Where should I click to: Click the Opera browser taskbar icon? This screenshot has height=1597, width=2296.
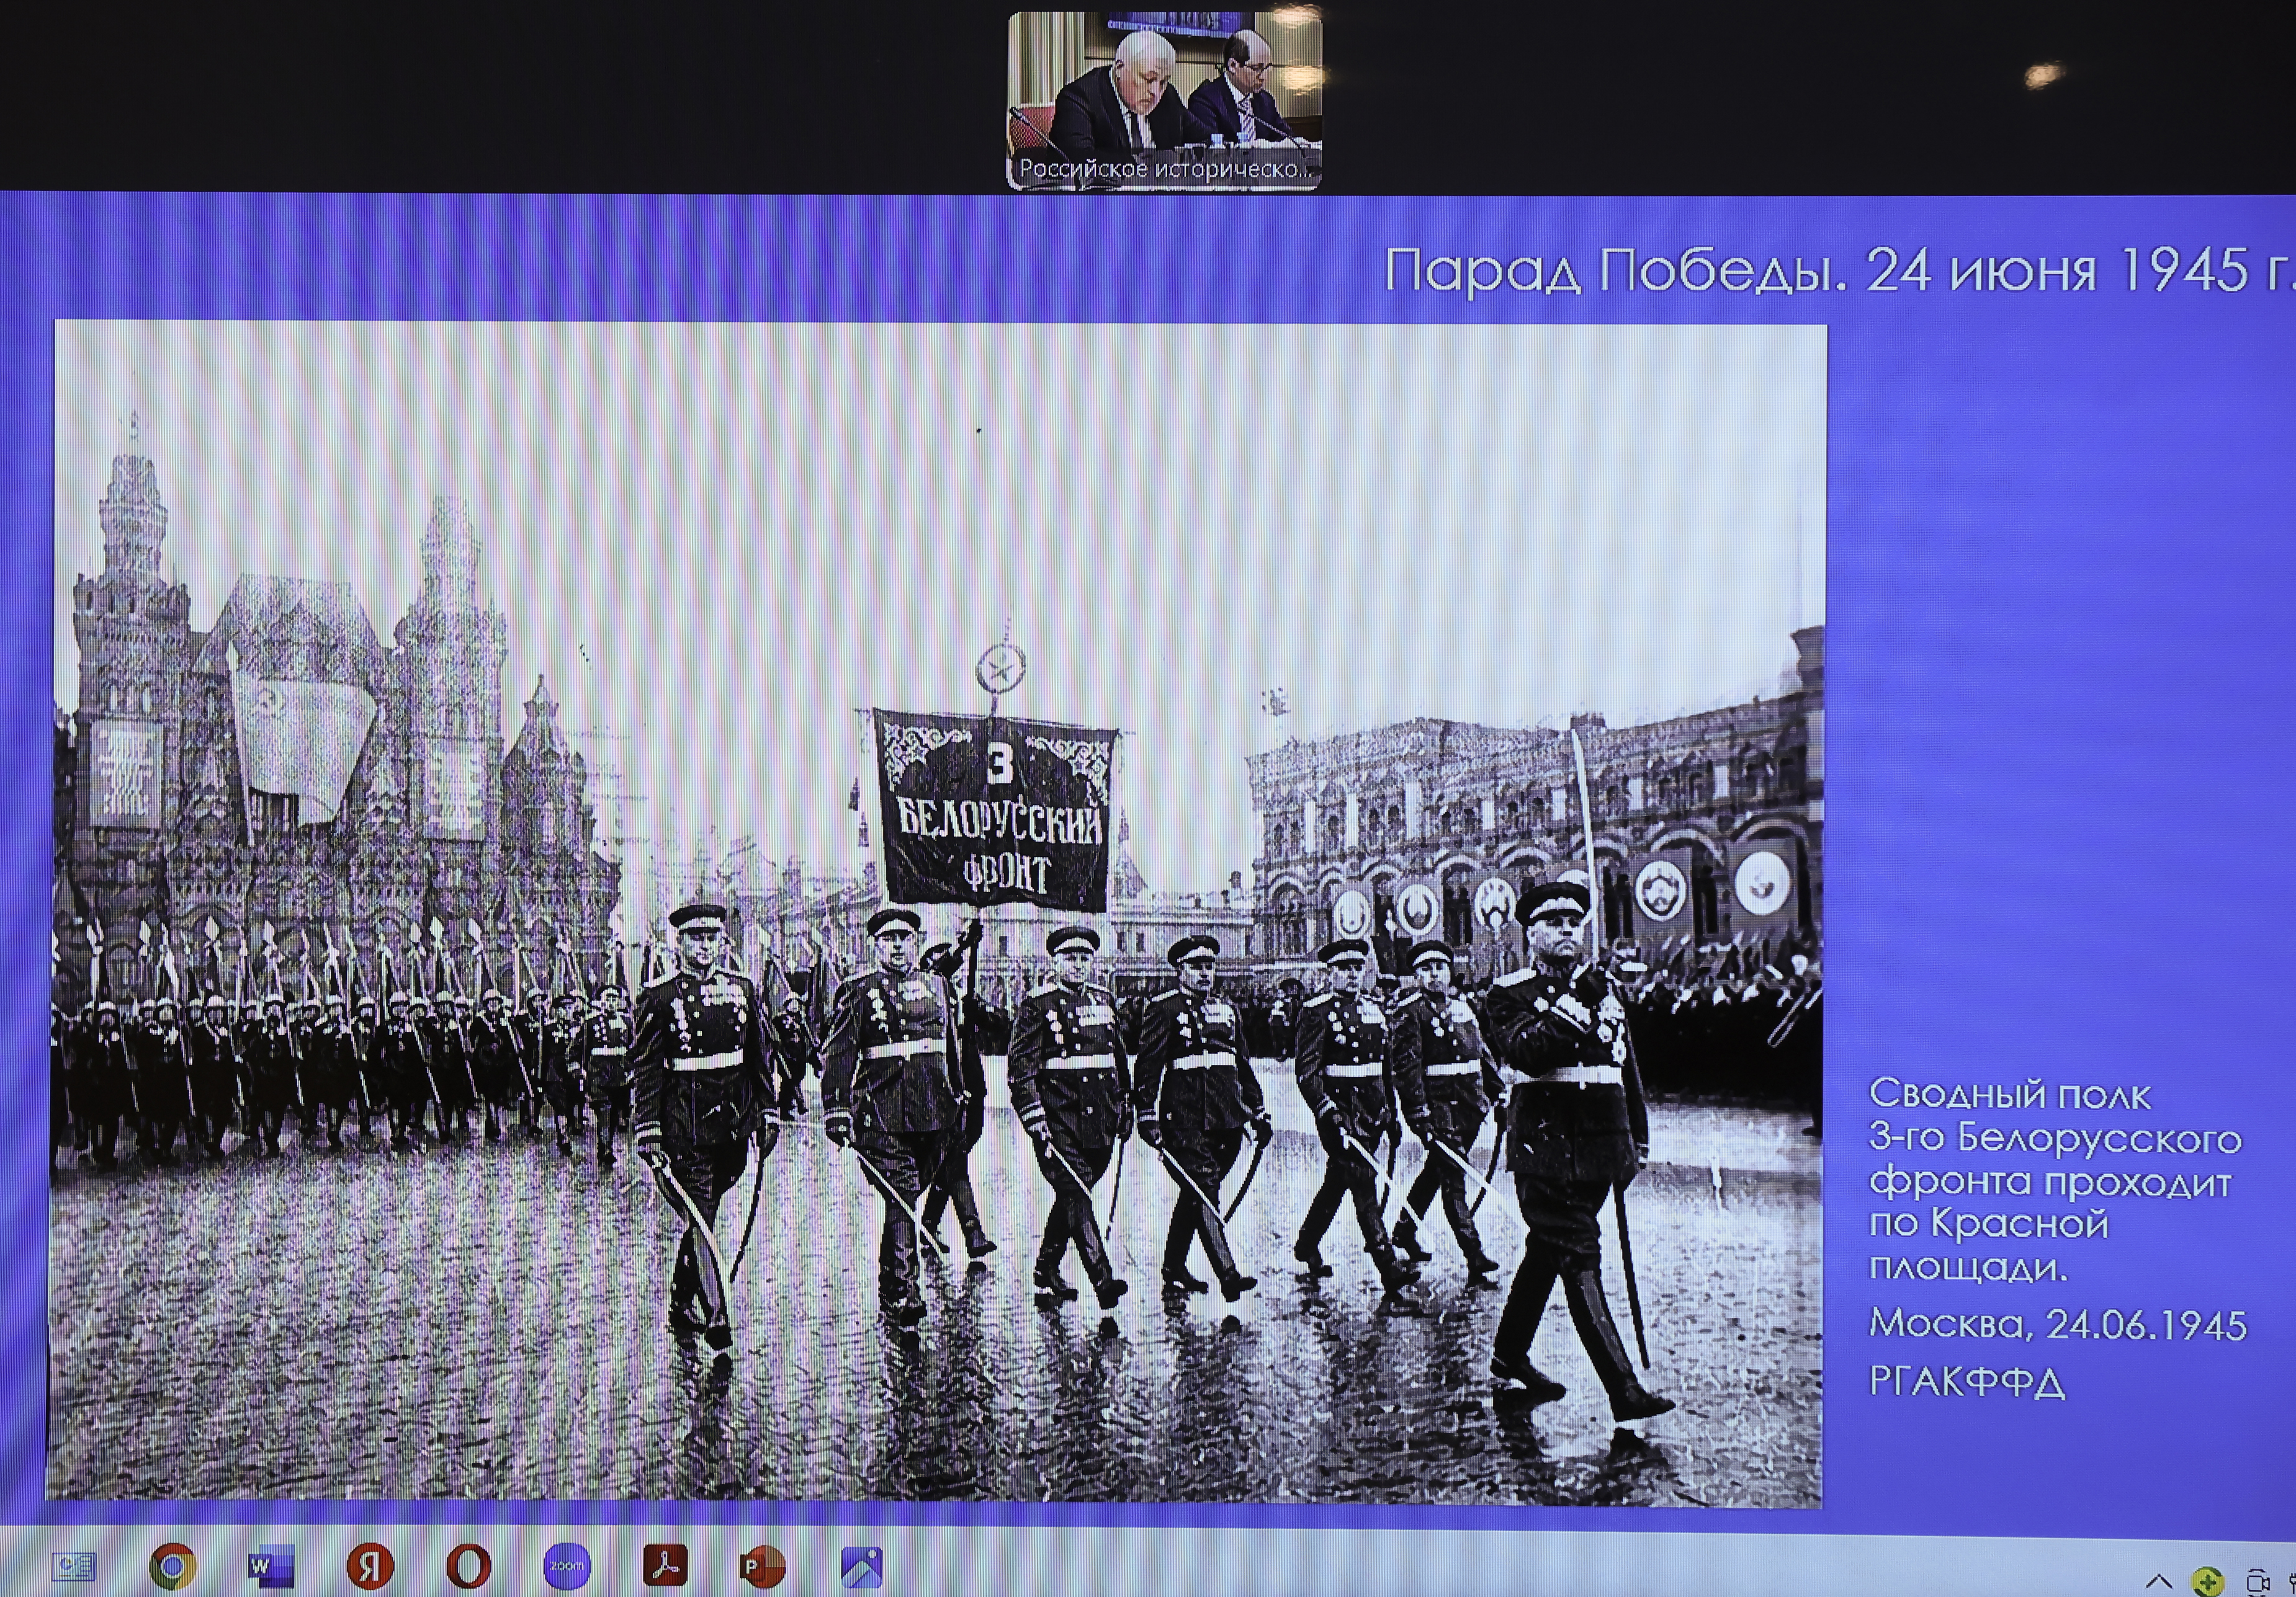point(468,1566)
